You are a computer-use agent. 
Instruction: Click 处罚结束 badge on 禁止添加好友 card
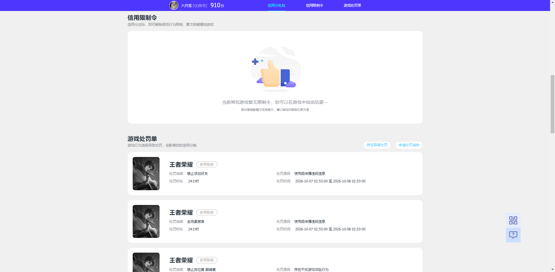[x=207, y=164]
